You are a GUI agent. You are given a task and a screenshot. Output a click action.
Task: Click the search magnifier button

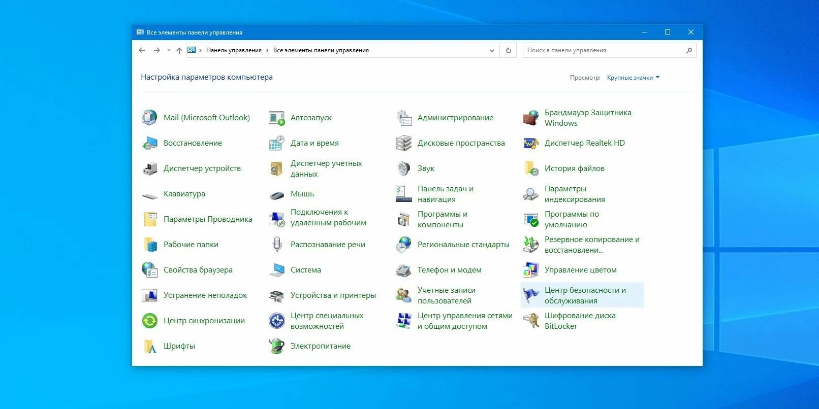click(x=689, y=50)
